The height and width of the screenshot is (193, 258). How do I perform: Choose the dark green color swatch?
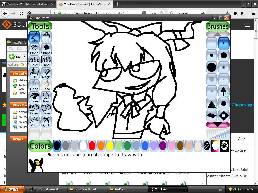127,146
